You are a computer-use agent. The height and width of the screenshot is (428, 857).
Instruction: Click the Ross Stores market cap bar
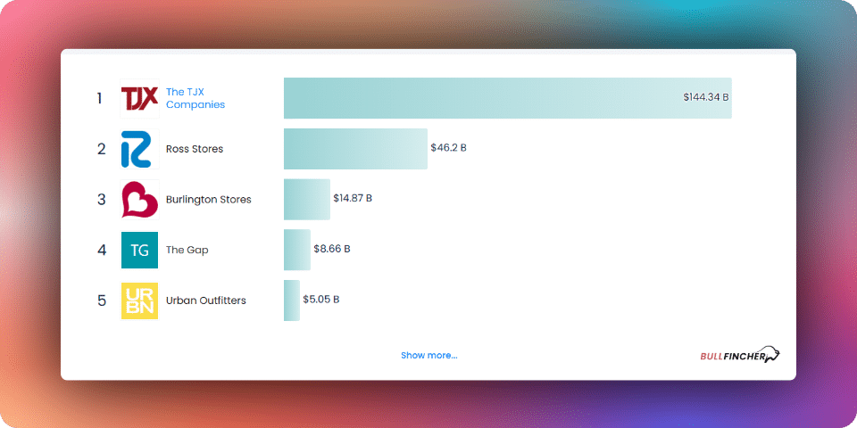pos(355,149)
